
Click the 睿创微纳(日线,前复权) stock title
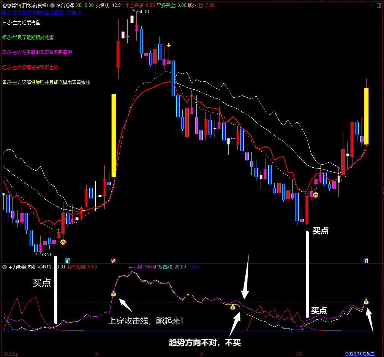pos(25,5)
